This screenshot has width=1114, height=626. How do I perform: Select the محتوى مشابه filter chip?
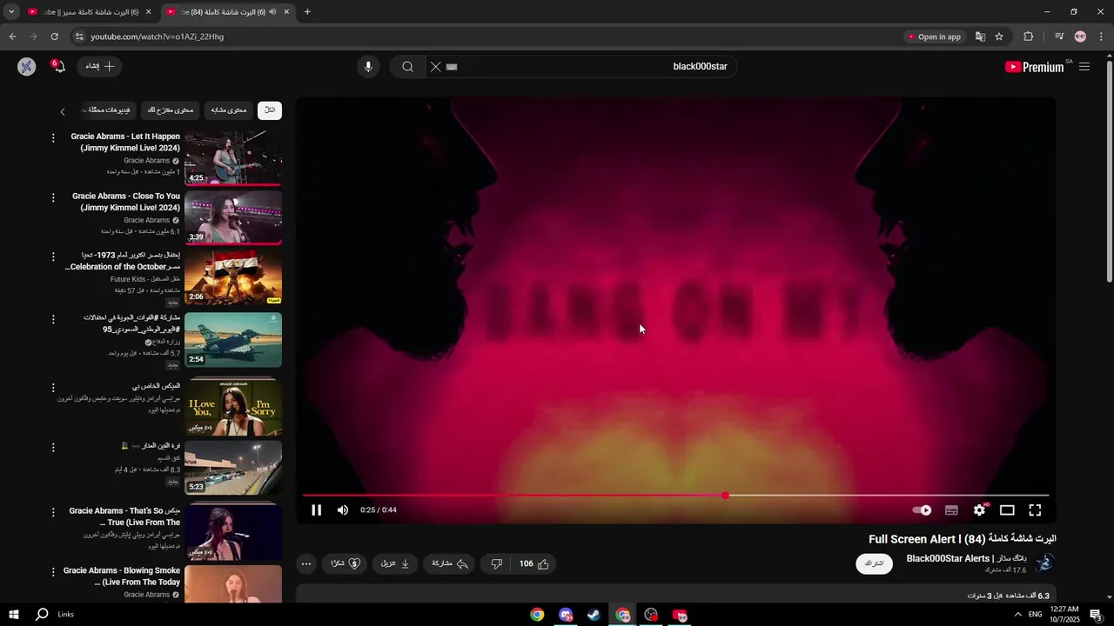point(229,110)
